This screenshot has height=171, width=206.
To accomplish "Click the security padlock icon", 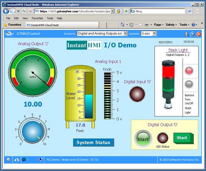I will click(119, 11).
